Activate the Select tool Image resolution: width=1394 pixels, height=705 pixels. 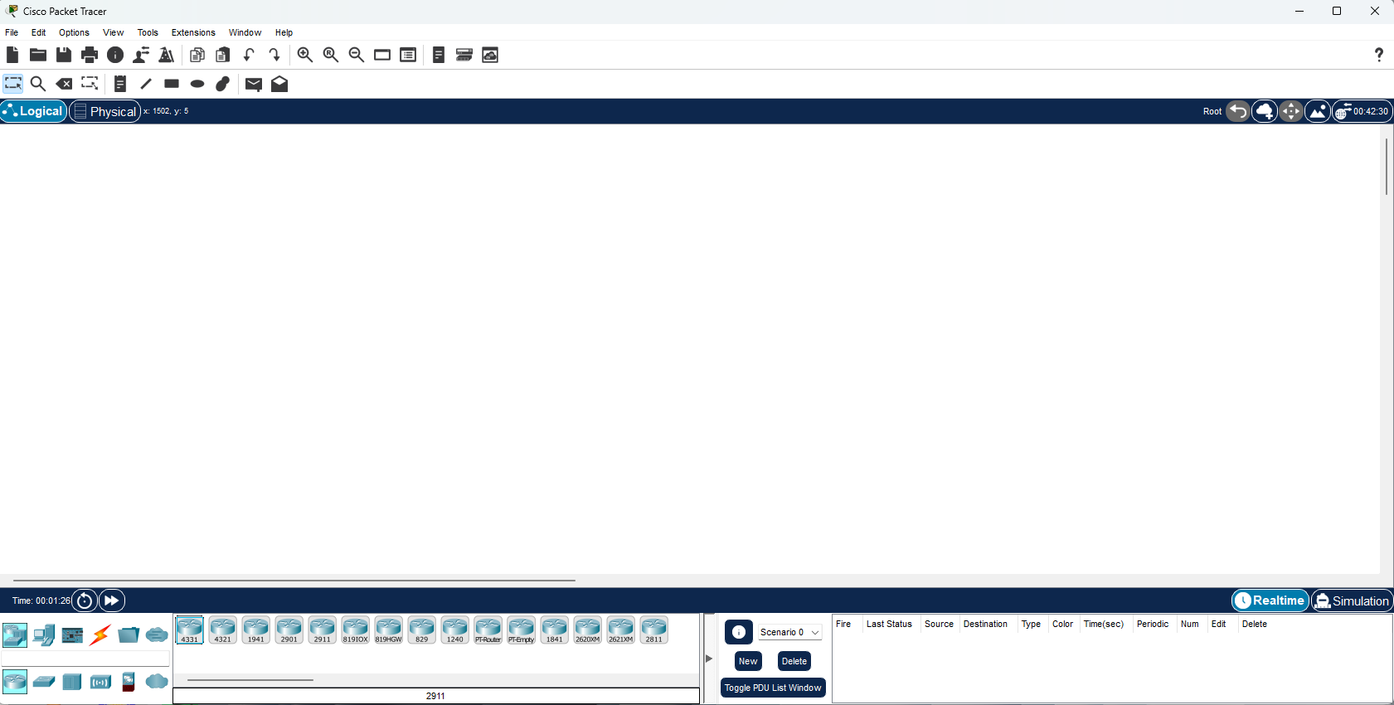[x=13, y=84]
